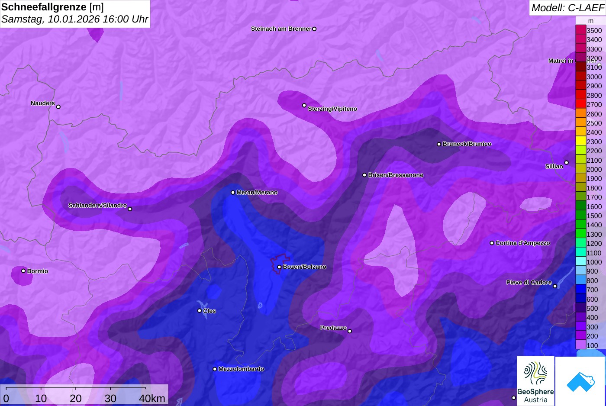The image size is (606, 406).
Task: Click the Steinach am Brenner city marker
Action: pos(314,29)
